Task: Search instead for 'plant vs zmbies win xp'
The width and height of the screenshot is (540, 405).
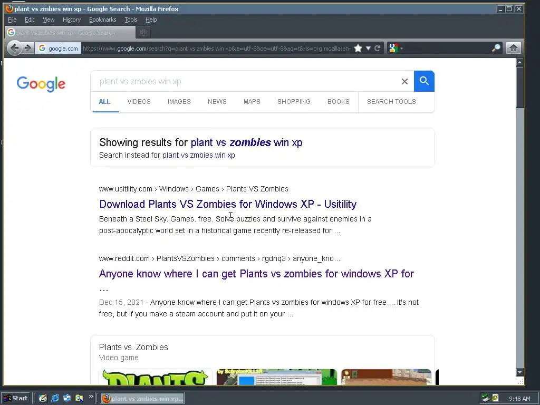Action: (199, 155)
